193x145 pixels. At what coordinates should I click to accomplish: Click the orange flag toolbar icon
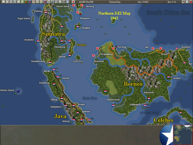click(34, 2)
